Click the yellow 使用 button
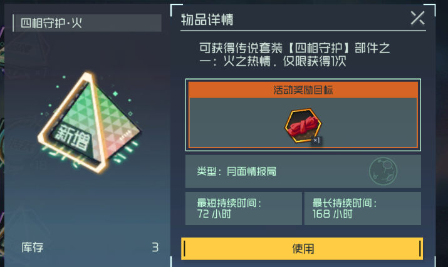 (302, 249)
